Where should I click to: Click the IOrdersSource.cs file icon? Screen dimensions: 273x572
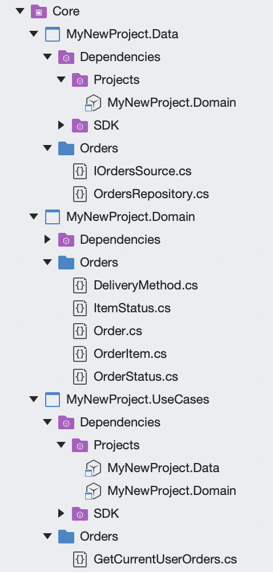(80, 171)
